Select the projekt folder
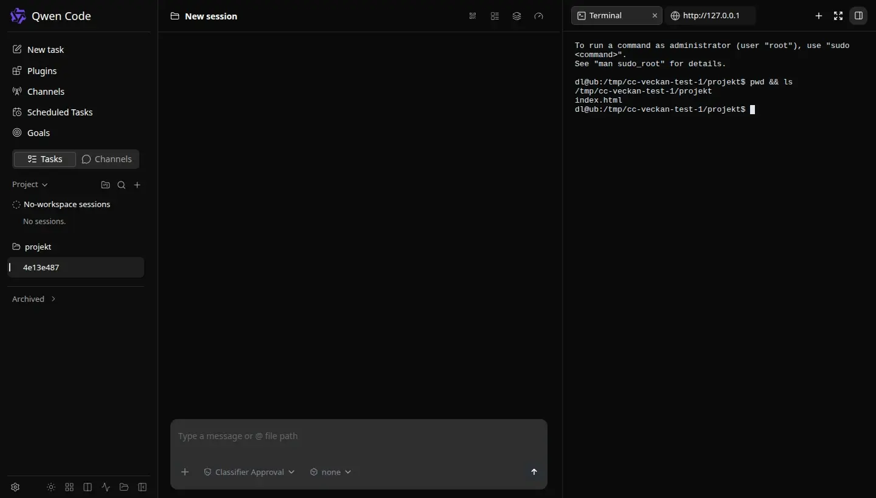The width and height of the screenshot is (876, 498). 75,247
